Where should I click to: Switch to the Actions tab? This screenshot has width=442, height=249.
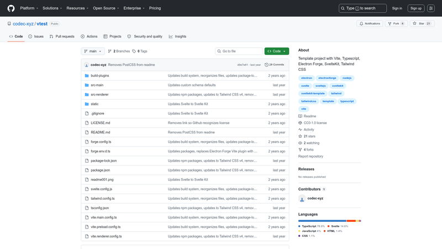[89, 37]
